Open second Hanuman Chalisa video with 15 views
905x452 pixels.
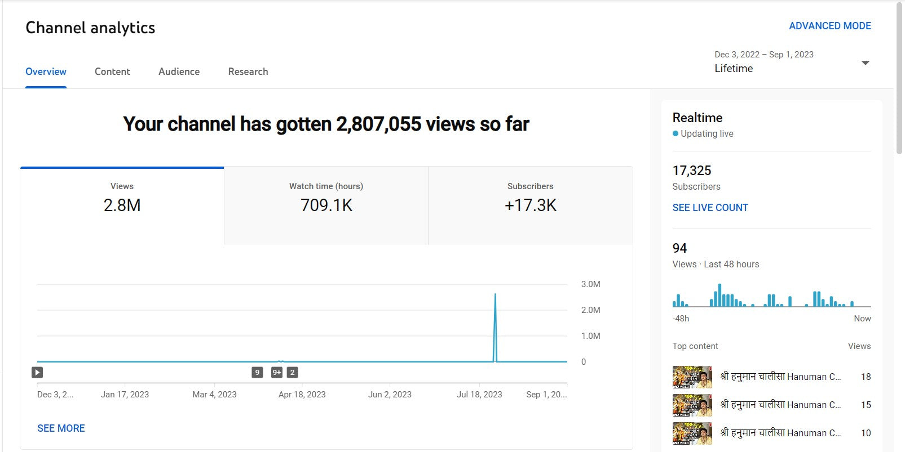pyautogui.click(x=780, y=405)
